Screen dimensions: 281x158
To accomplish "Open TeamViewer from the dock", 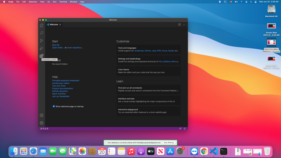I will point(194,151).
